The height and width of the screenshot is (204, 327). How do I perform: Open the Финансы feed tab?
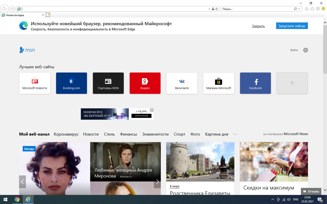pyautogui.click(x=128, y=134)
